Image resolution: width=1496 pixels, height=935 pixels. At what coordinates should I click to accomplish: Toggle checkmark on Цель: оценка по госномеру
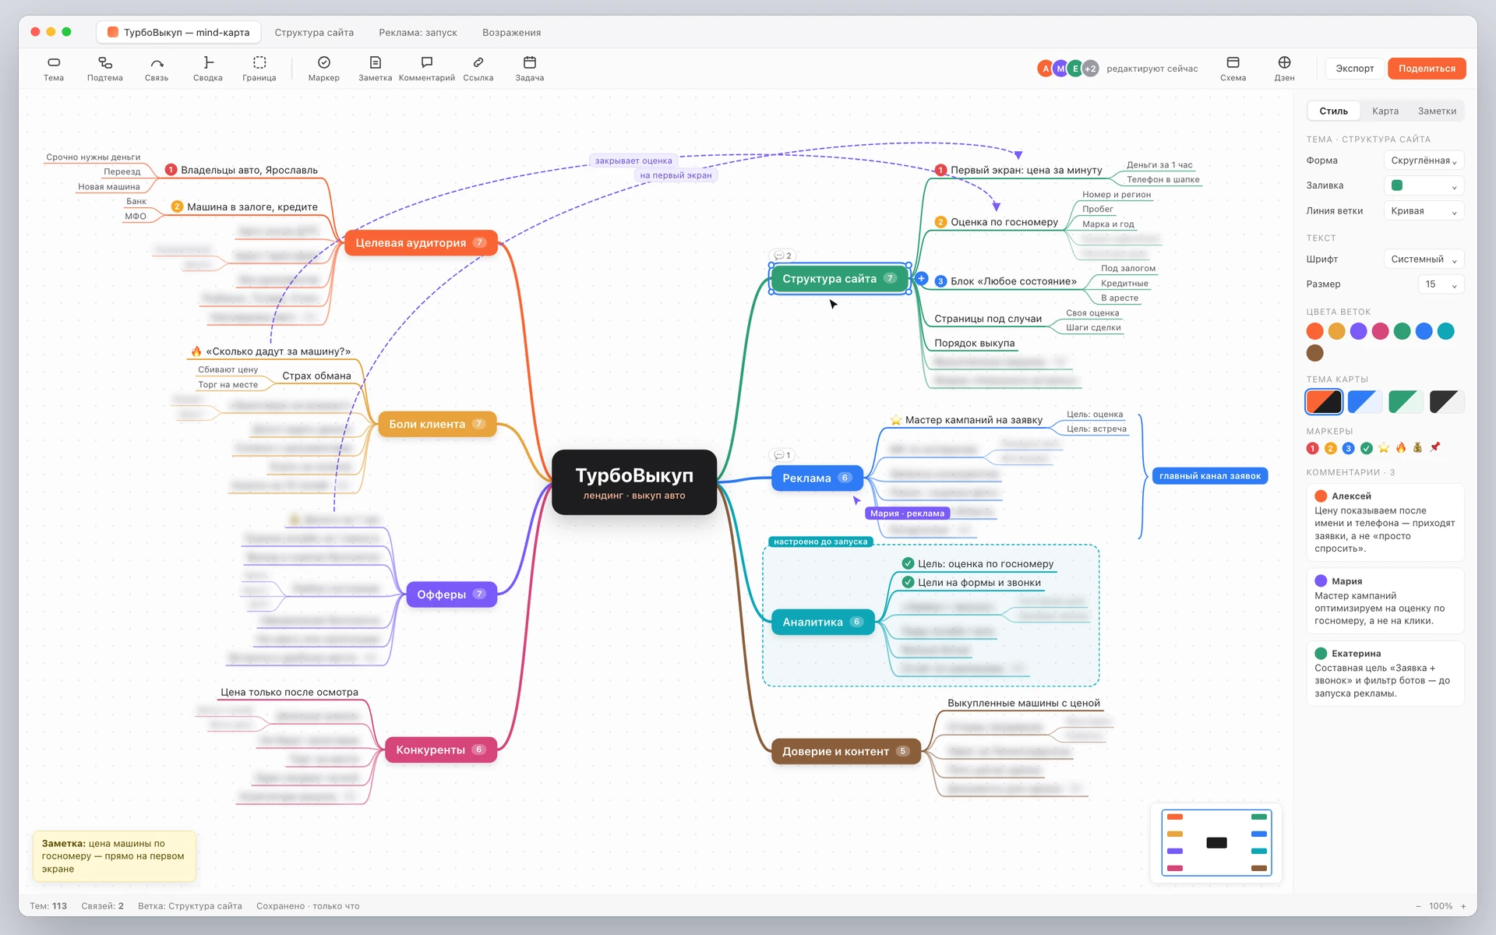(908, 563)
